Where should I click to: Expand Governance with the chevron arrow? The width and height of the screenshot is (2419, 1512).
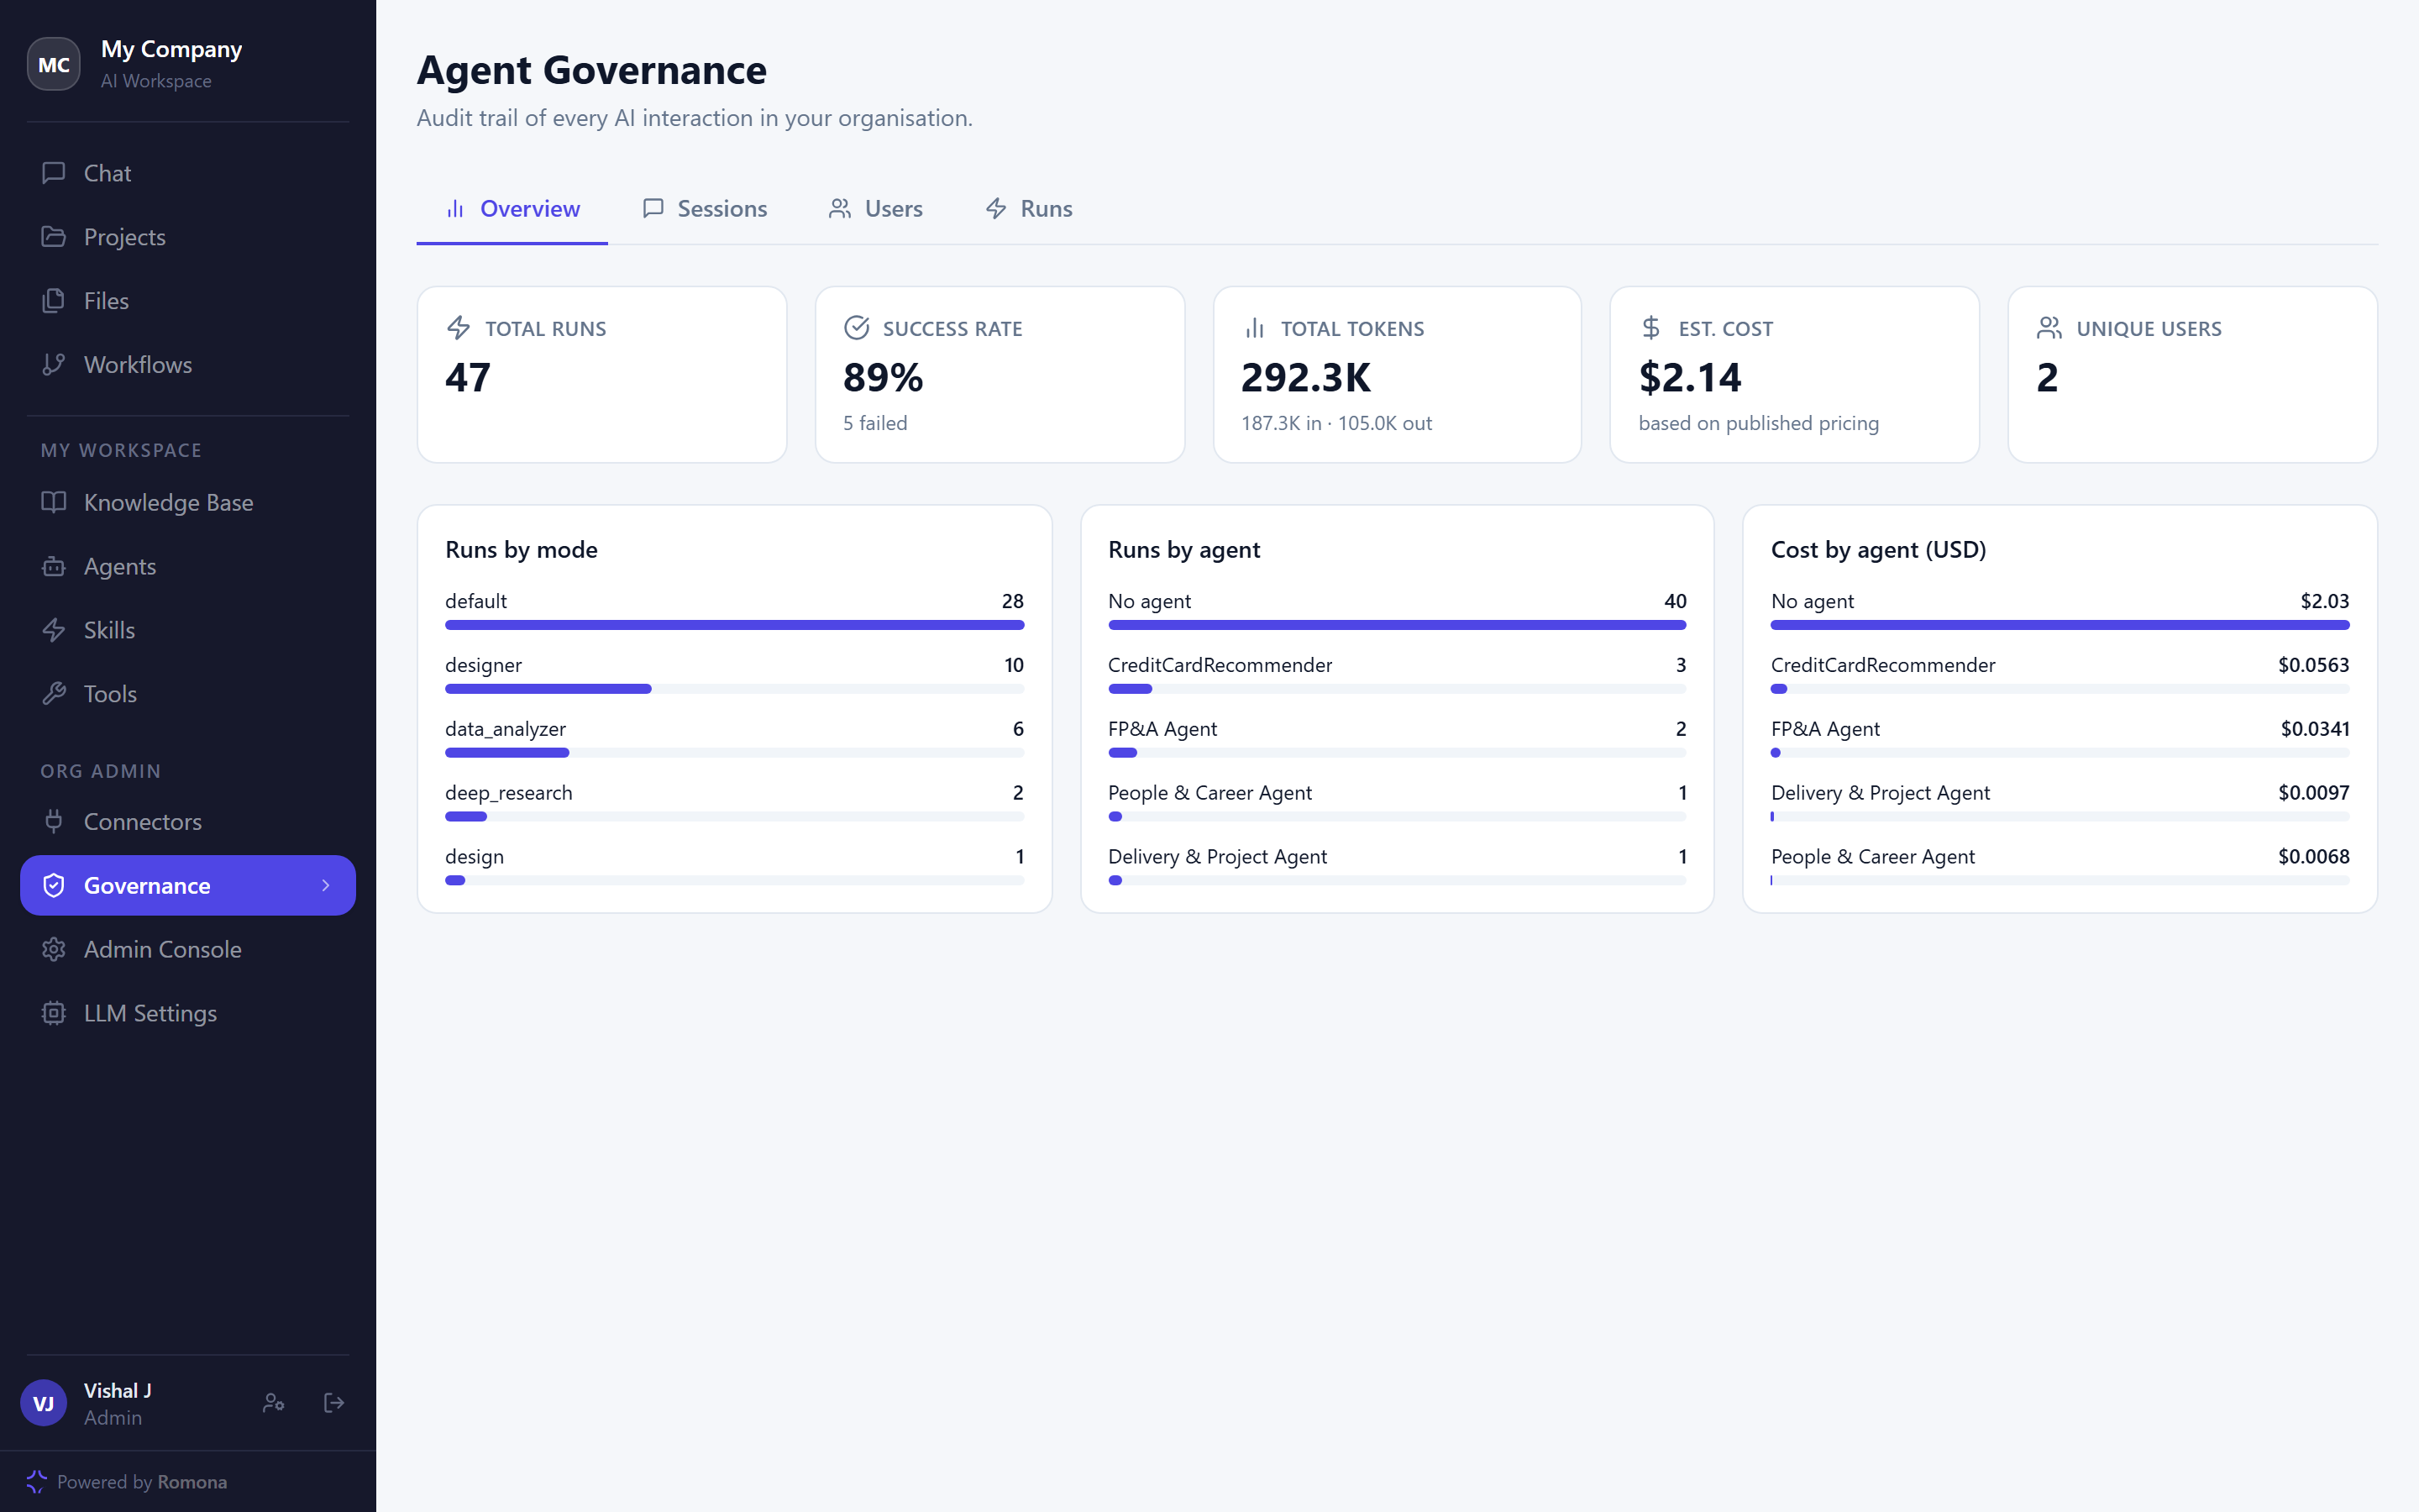point(326,885)
